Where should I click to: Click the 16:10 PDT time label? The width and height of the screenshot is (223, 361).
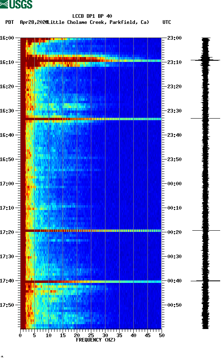(x=7, y=62)
